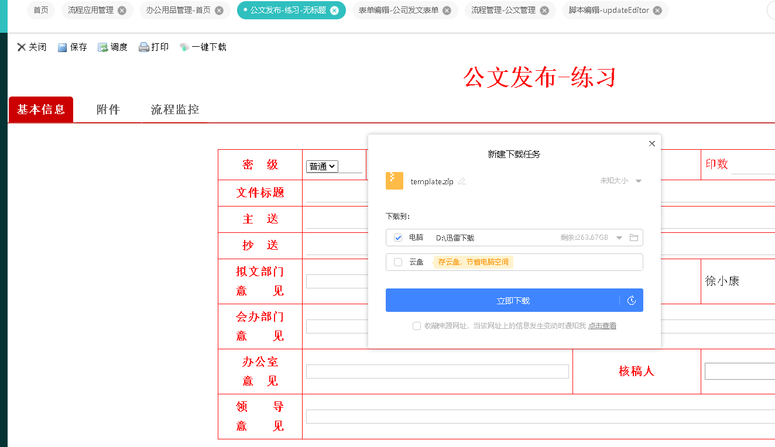775x447 pixels.
Task: Click the 点击查看 link
Action: pyautogui.click(x=602, y=326)
